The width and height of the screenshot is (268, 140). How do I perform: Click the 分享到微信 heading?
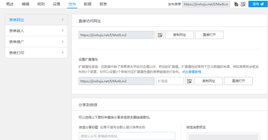coord(88,105)
